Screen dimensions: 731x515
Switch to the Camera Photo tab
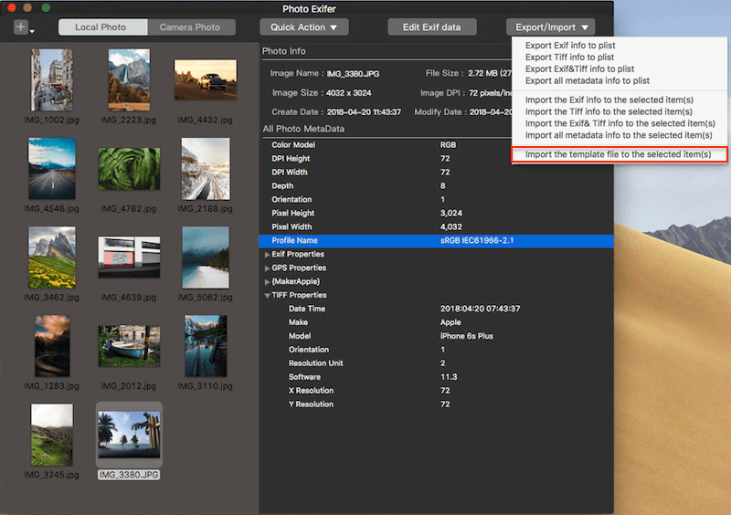pyautogui.click(x=191, y=27)
